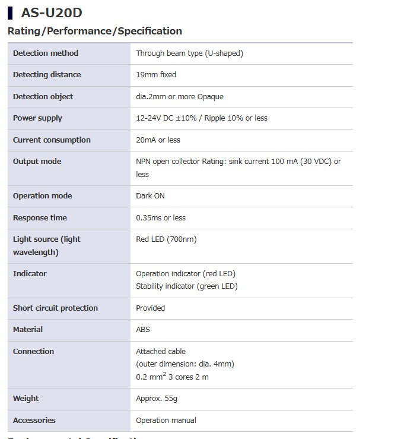Select the Operation mode 'Dark ON' value
The width and height of the screenshot is (404, 439).
click(x=151, y=196)
